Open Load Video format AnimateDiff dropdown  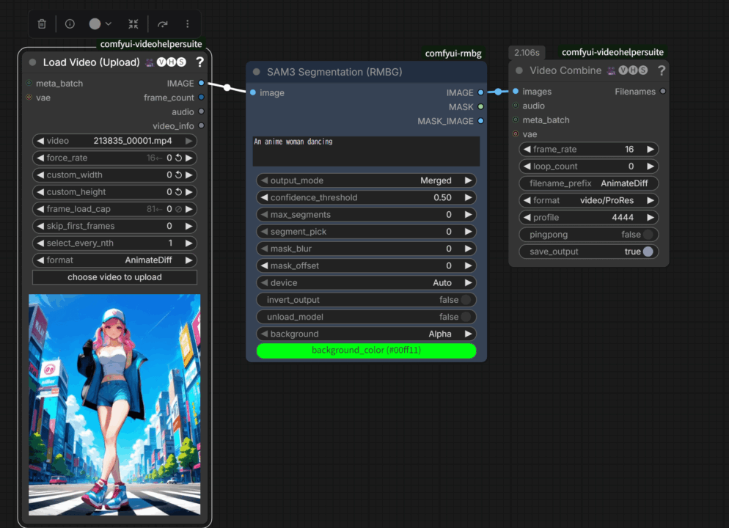[x=114, y=260]
